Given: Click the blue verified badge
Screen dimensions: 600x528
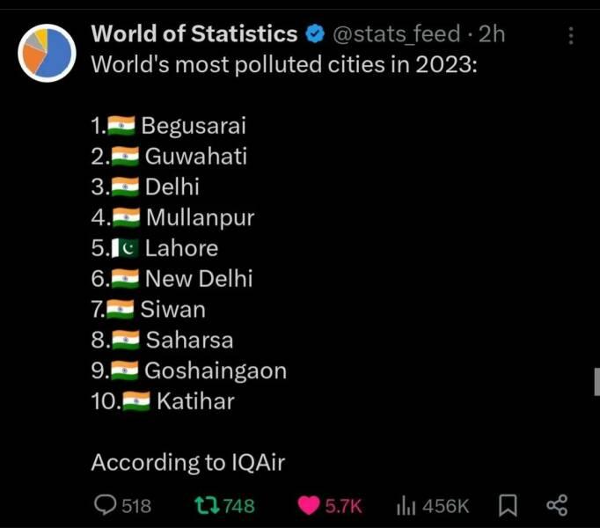Looking at the screenshot, I should [x=314, y=34].
